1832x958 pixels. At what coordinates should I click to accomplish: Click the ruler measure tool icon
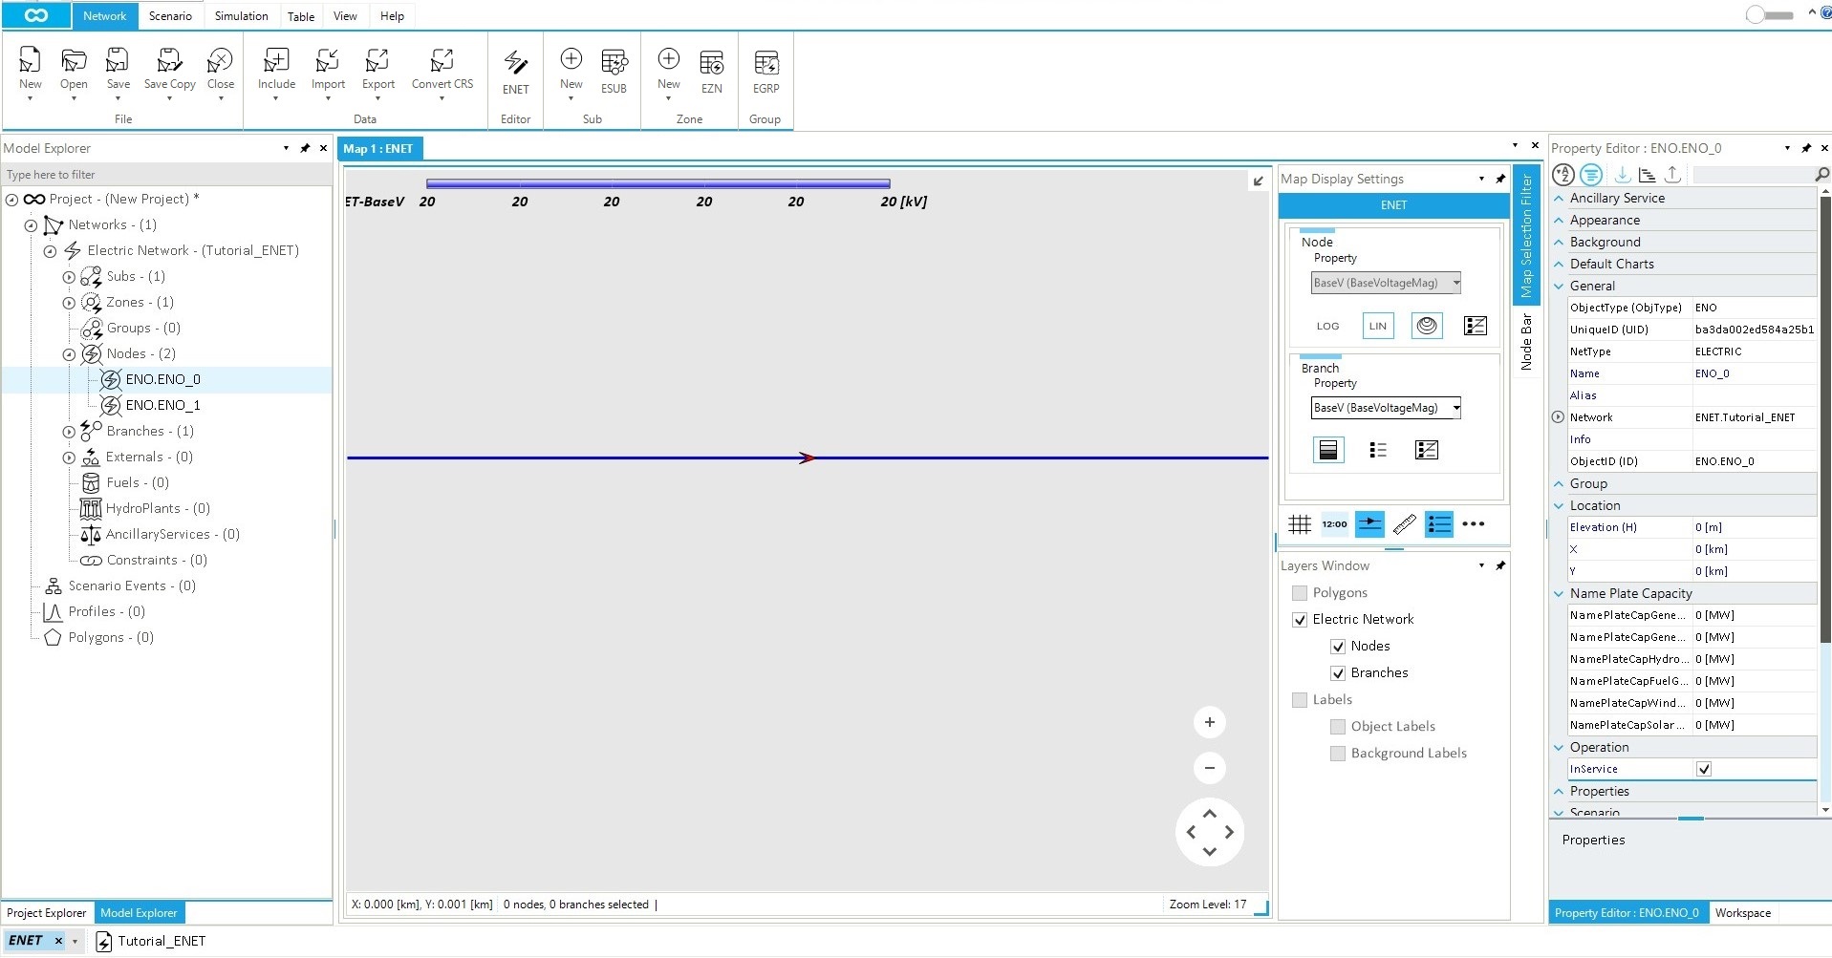pyautogui.click(x=1404, y=523)
